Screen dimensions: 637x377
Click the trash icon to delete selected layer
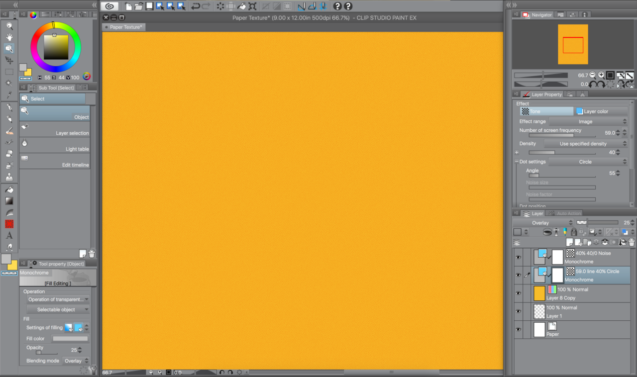(x=631, y=242)
